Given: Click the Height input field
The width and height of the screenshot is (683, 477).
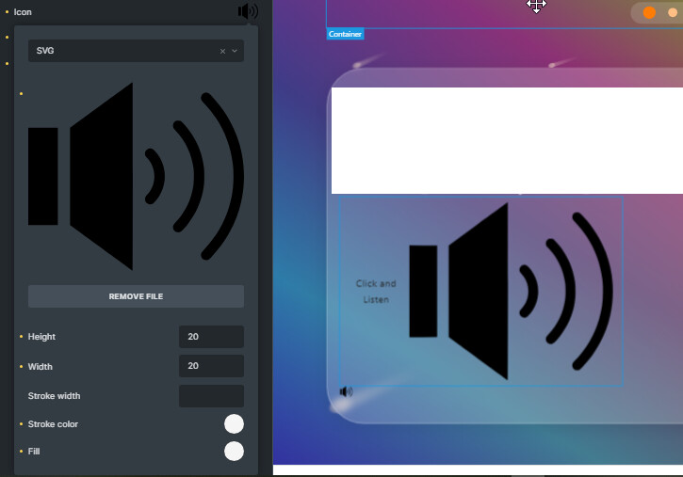Looking at the screenshot, I should pyautogui.click(x=211, y=337).
